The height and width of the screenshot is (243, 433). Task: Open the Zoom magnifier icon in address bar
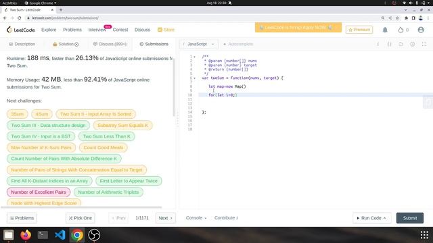click(x=383, y=18)
